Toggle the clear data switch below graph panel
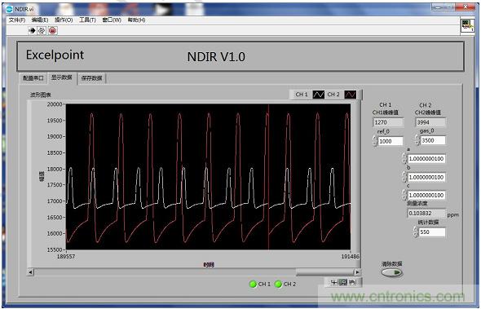 392,272
